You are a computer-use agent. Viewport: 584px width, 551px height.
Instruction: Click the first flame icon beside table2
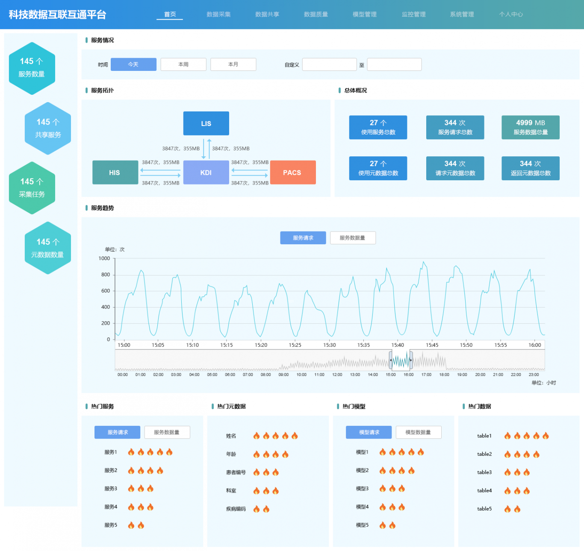(507, 454)
